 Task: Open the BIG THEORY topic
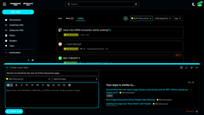coord(71,58)
